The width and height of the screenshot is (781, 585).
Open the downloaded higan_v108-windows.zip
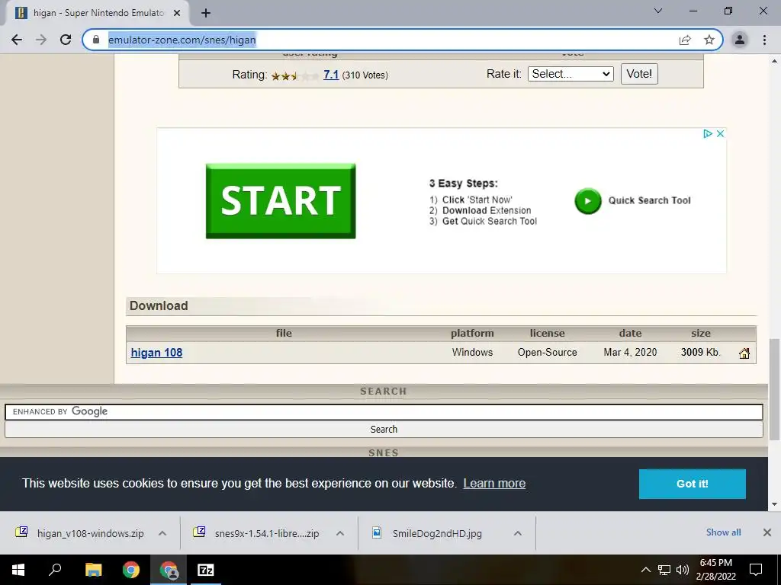pyautogui.click(x=90, y=533)
